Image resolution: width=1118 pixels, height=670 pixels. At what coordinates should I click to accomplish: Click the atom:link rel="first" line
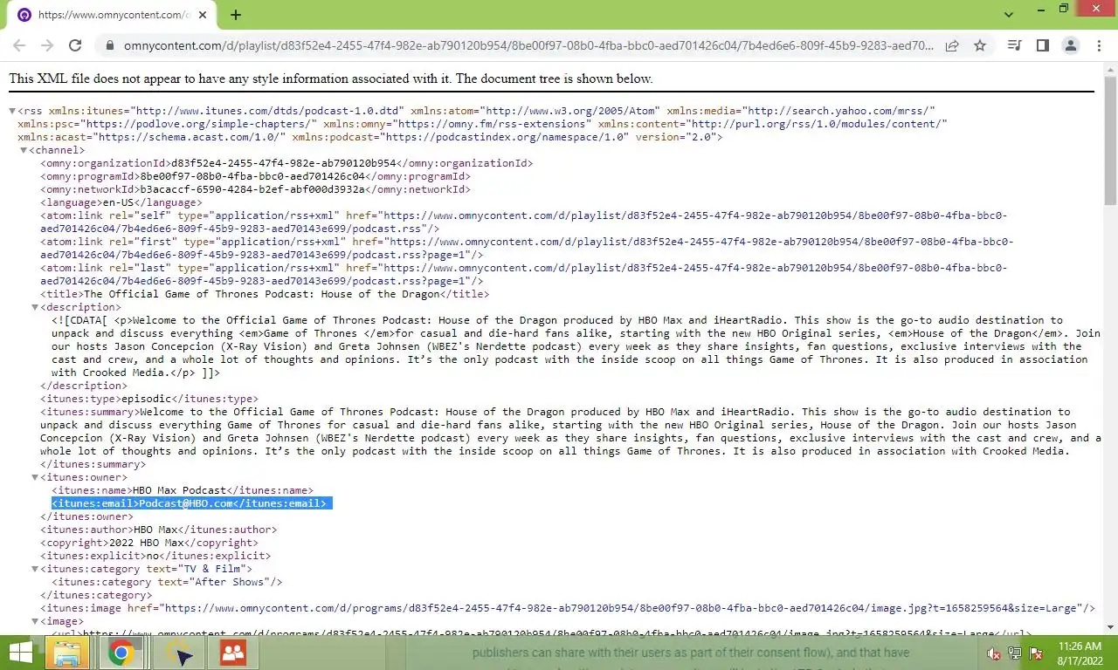[x=527, y=248]
